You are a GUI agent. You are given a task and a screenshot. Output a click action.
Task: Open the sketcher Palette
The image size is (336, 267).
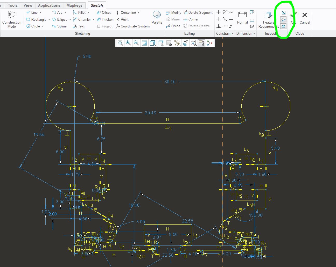pos(157,17)
